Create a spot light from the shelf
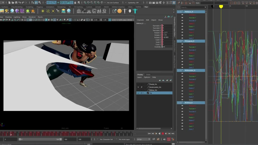This screenshot has height=145, width=258. click(x=58, y=11)
